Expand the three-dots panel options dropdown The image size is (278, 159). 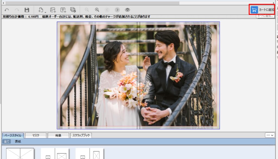coord(270,135)
